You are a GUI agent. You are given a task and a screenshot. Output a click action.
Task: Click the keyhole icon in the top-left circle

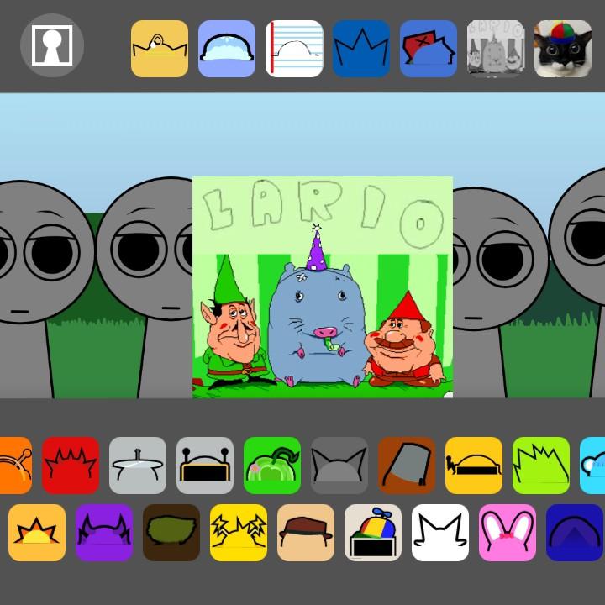[x=52, y=45]
